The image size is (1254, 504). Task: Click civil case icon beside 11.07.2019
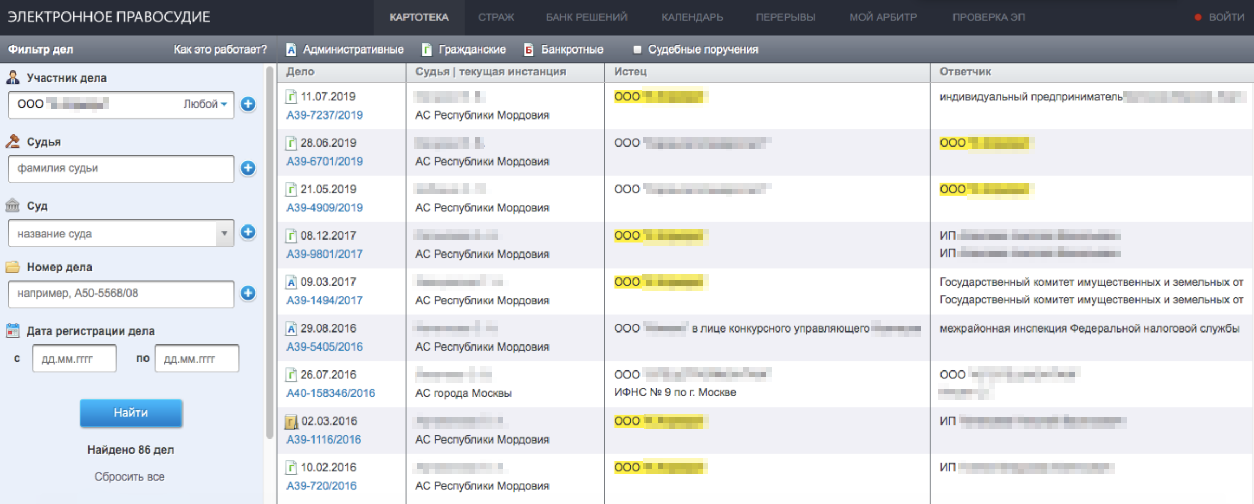coord(291,97)
